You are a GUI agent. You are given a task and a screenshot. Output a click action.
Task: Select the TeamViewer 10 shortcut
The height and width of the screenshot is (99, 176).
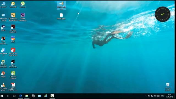coord(3,52)
